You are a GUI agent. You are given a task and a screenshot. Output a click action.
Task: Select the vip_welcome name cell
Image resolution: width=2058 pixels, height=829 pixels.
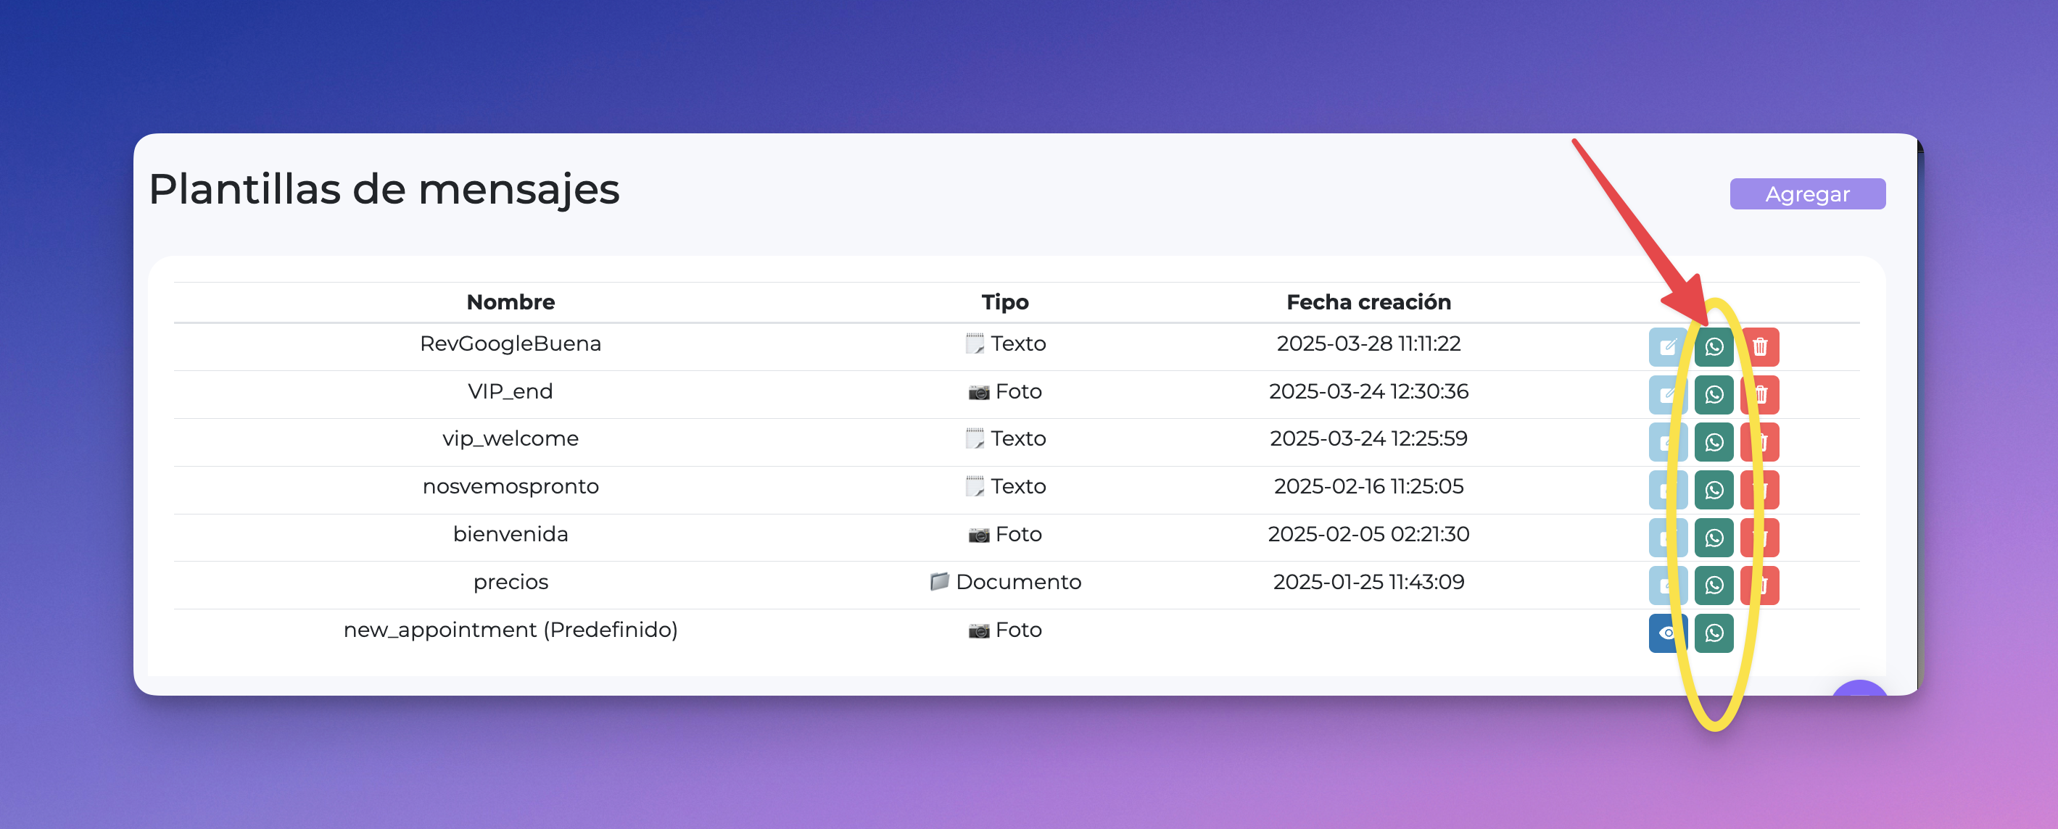click(x=511, y=438)
